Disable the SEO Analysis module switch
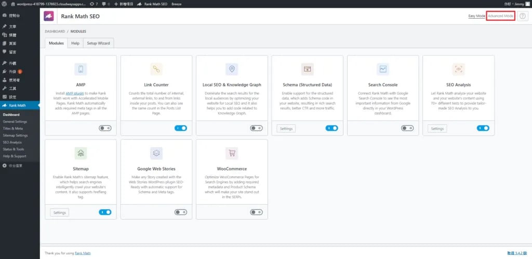Screen dimensions: 532x259 pos(483,128)
